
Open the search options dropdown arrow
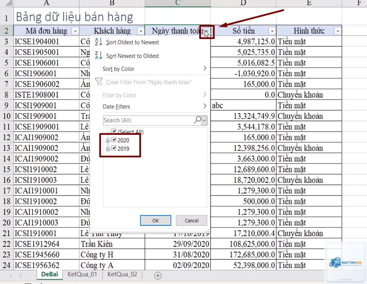(204, 120)
